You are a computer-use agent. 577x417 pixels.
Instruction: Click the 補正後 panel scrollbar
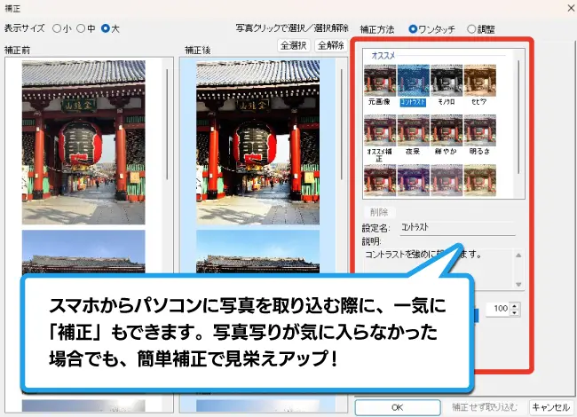[341, 124]
